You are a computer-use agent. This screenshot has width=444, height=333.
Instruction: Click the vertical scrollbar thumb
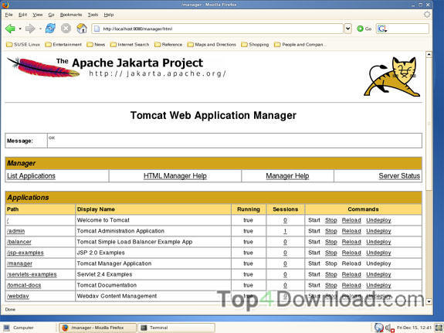(x=429, y=124)
